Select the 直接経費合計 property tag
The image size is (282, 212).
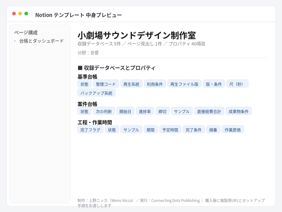click(209, 111)
